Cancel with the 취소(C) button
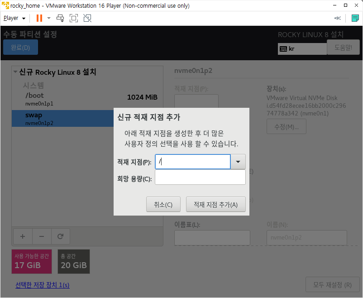Viewport: 363px width, 298px height. pyautogui.click(x=163, y=204)
